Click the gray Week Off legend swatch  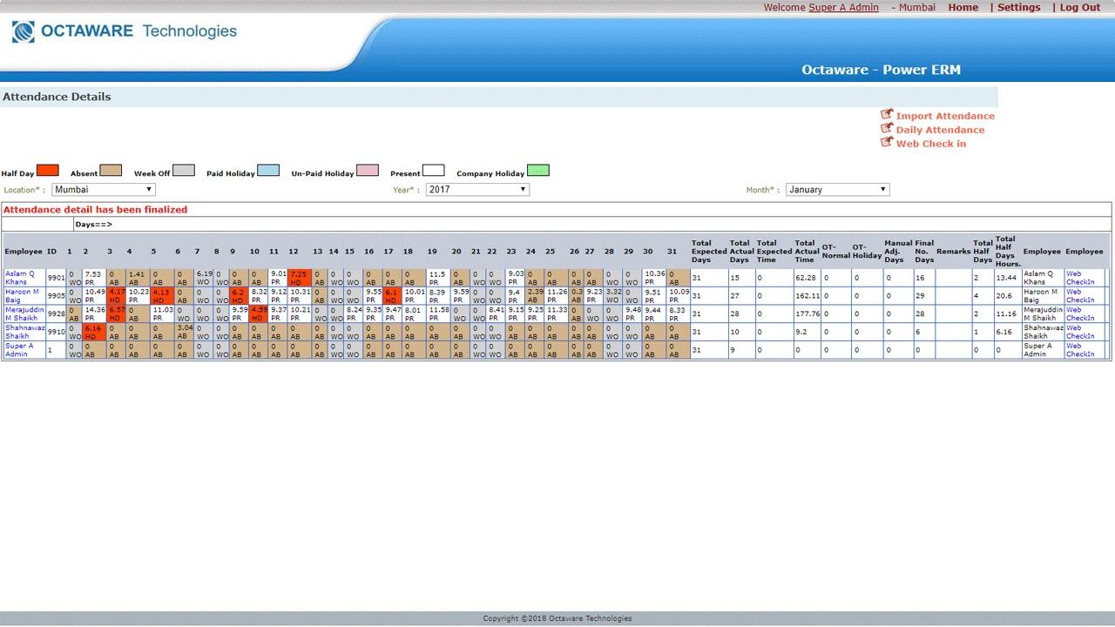pos(183,171)
